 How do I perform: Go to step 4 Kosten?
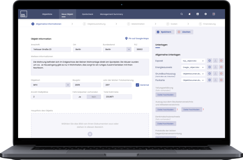click(x=172, y=24)
